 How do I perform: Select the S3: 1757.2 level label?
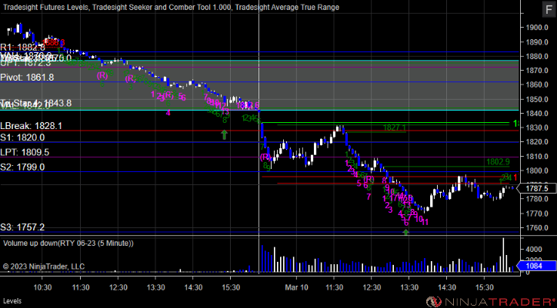tap(22, 227)
